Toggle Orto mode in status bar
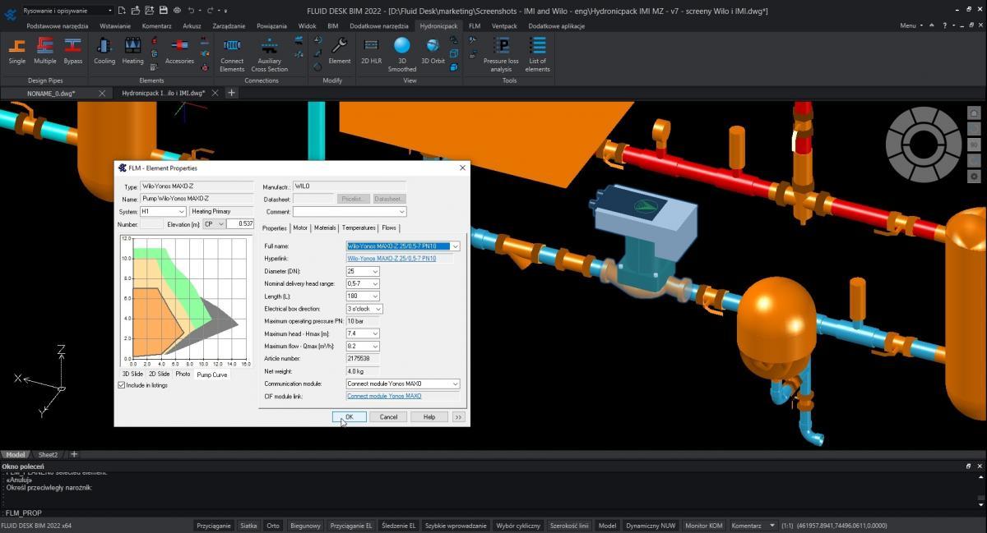The height and width of the screenshot is (533, 987). (273, 526)
